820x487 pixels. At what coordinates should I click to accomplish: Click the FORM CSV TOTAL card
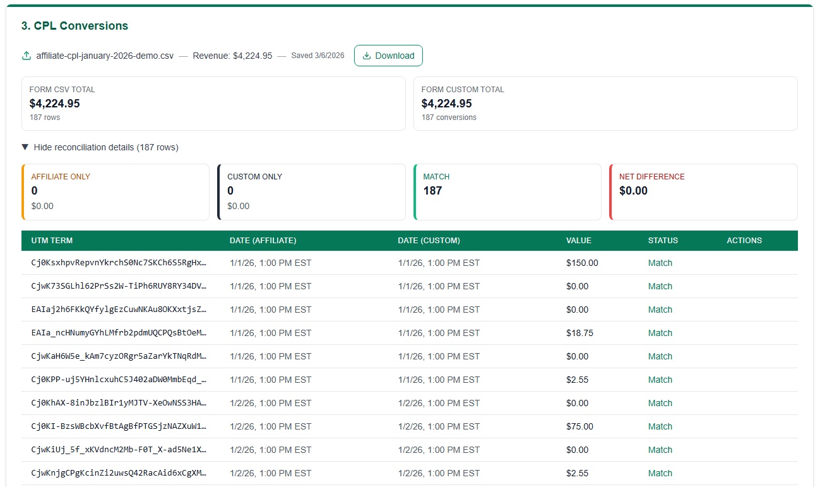click(213, 103)
